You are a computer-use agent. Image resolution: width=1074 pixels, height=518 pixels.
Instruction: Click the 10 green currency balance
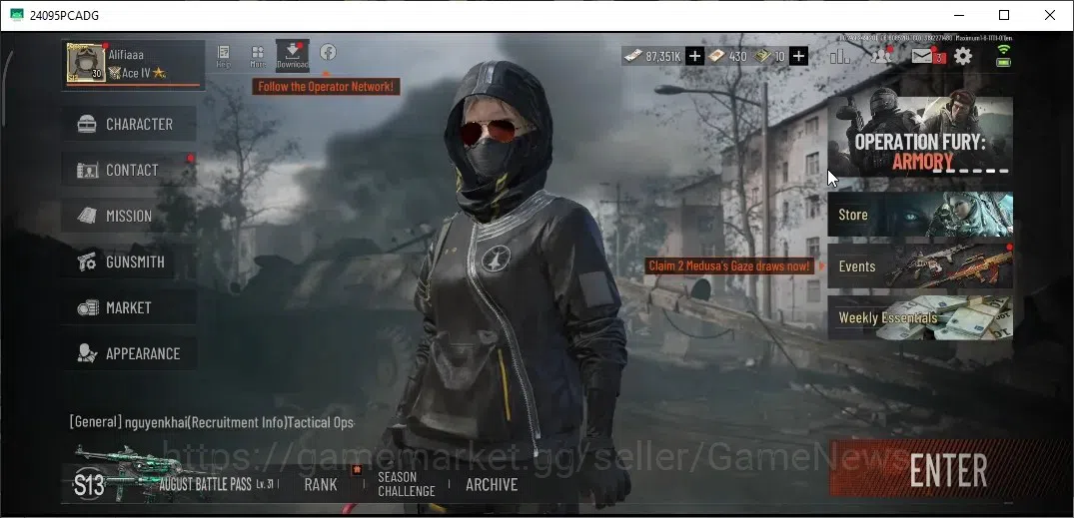click(770, 56)
